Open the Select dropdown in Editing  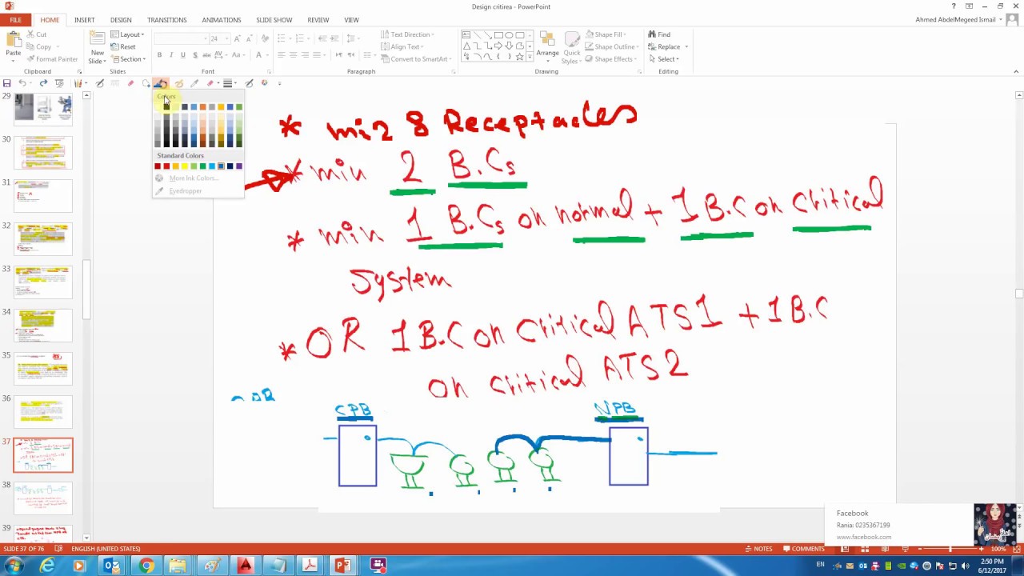tap(663, 59)
